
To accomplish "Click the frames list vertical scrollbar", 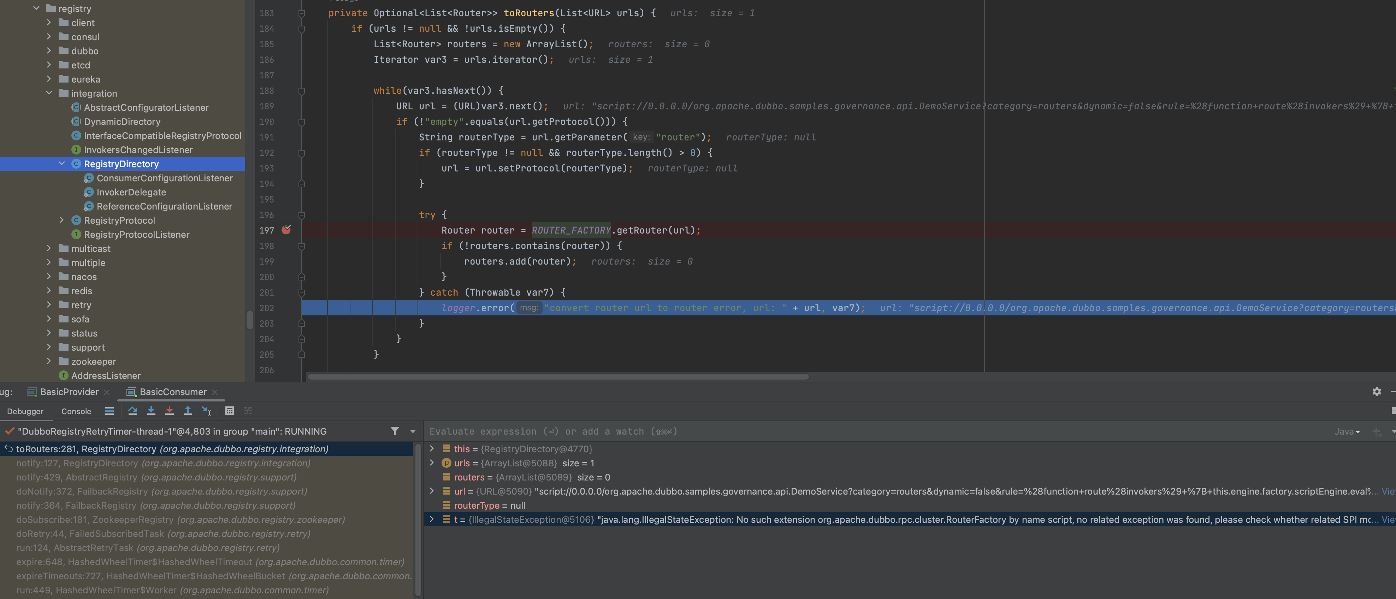I will click(x=418, y=520).
